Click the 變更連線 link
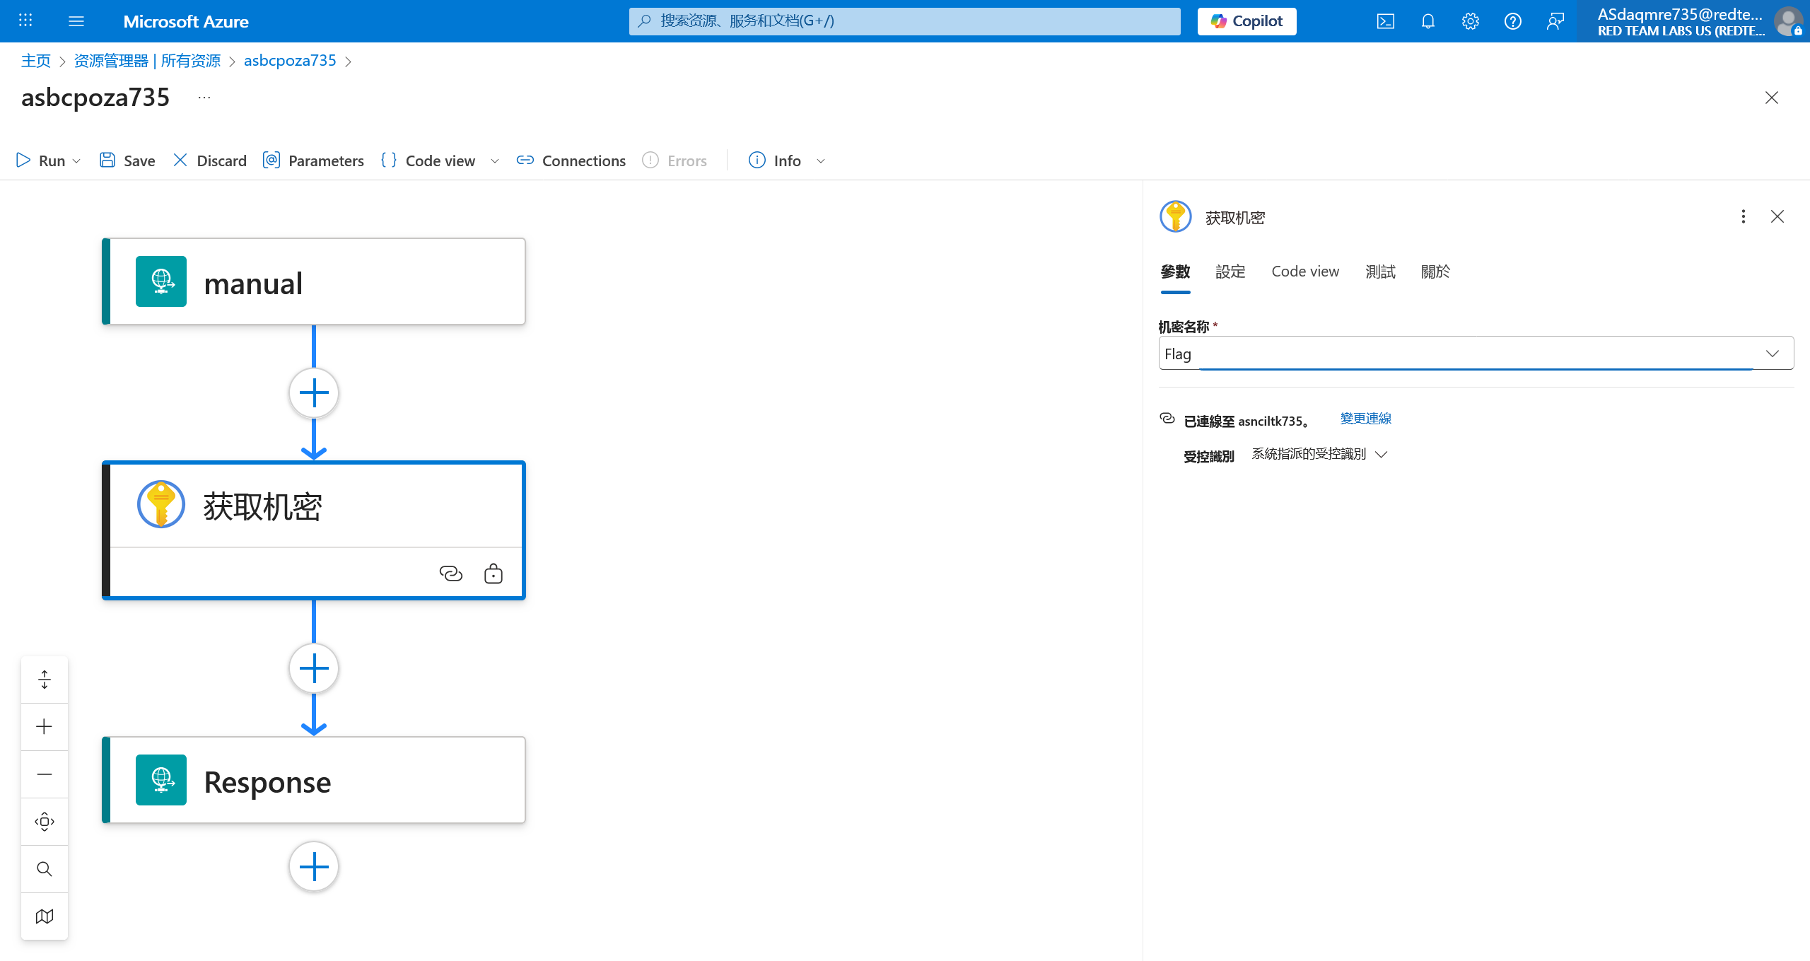 [1365, 419]
